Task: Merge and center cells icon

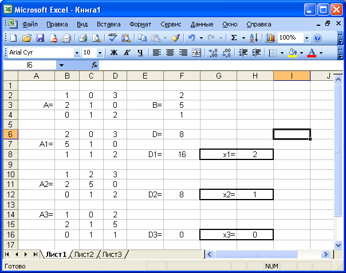Action: (x=196, y=53)
